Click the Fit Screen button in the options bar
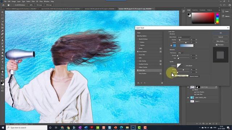The image size is (232, 130). [x=39, y=5]
